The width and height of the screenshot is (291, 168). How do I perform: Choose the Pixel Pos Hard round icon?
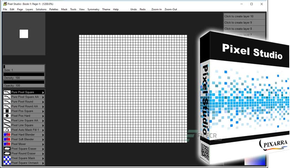coord(7,116)
